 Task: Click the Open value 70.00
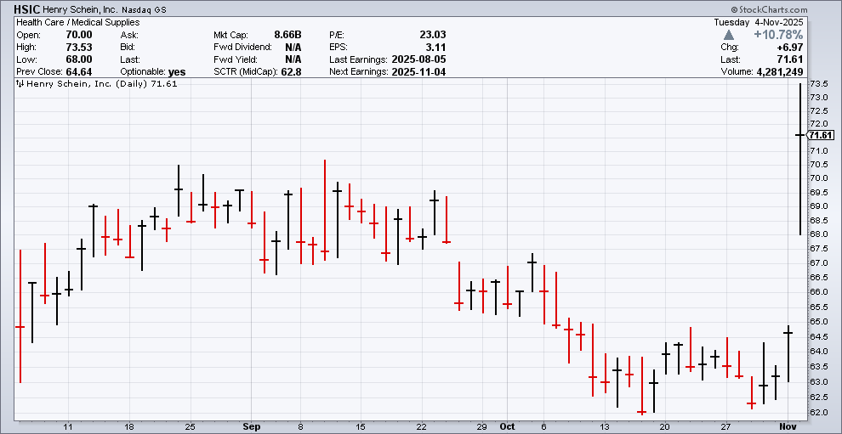coord(81,35)
